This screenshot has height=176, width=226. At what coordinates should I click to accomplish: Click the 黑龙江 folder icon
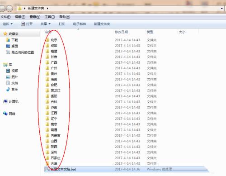coord(47,90)
